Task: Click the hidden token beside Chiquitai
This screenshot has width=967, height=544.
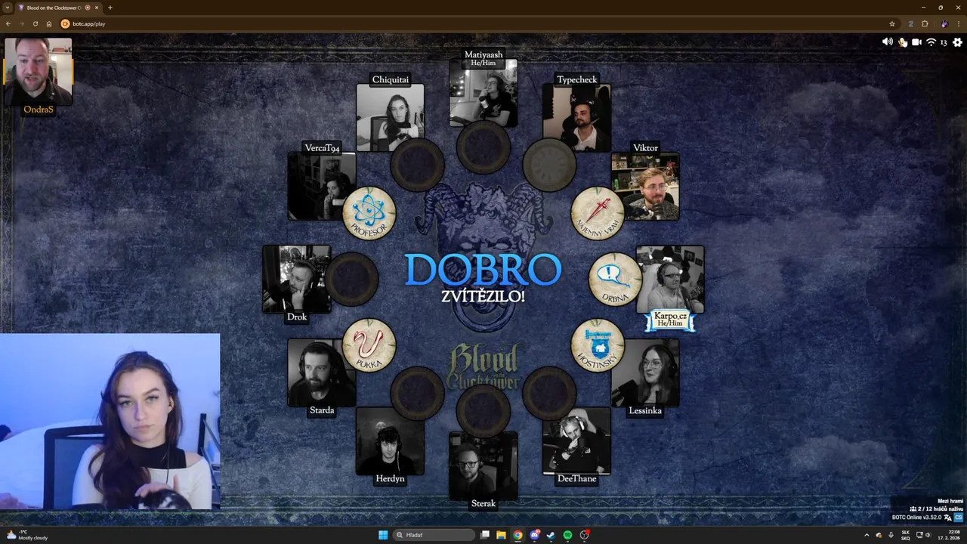Action: click(417, 165)
